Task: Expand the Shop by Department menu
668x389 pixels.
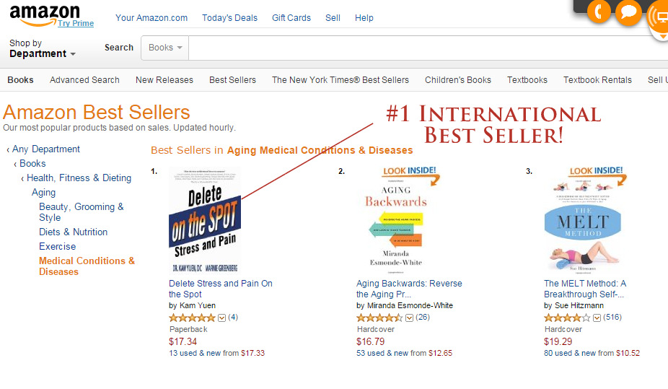Action: tap(42, 48)
